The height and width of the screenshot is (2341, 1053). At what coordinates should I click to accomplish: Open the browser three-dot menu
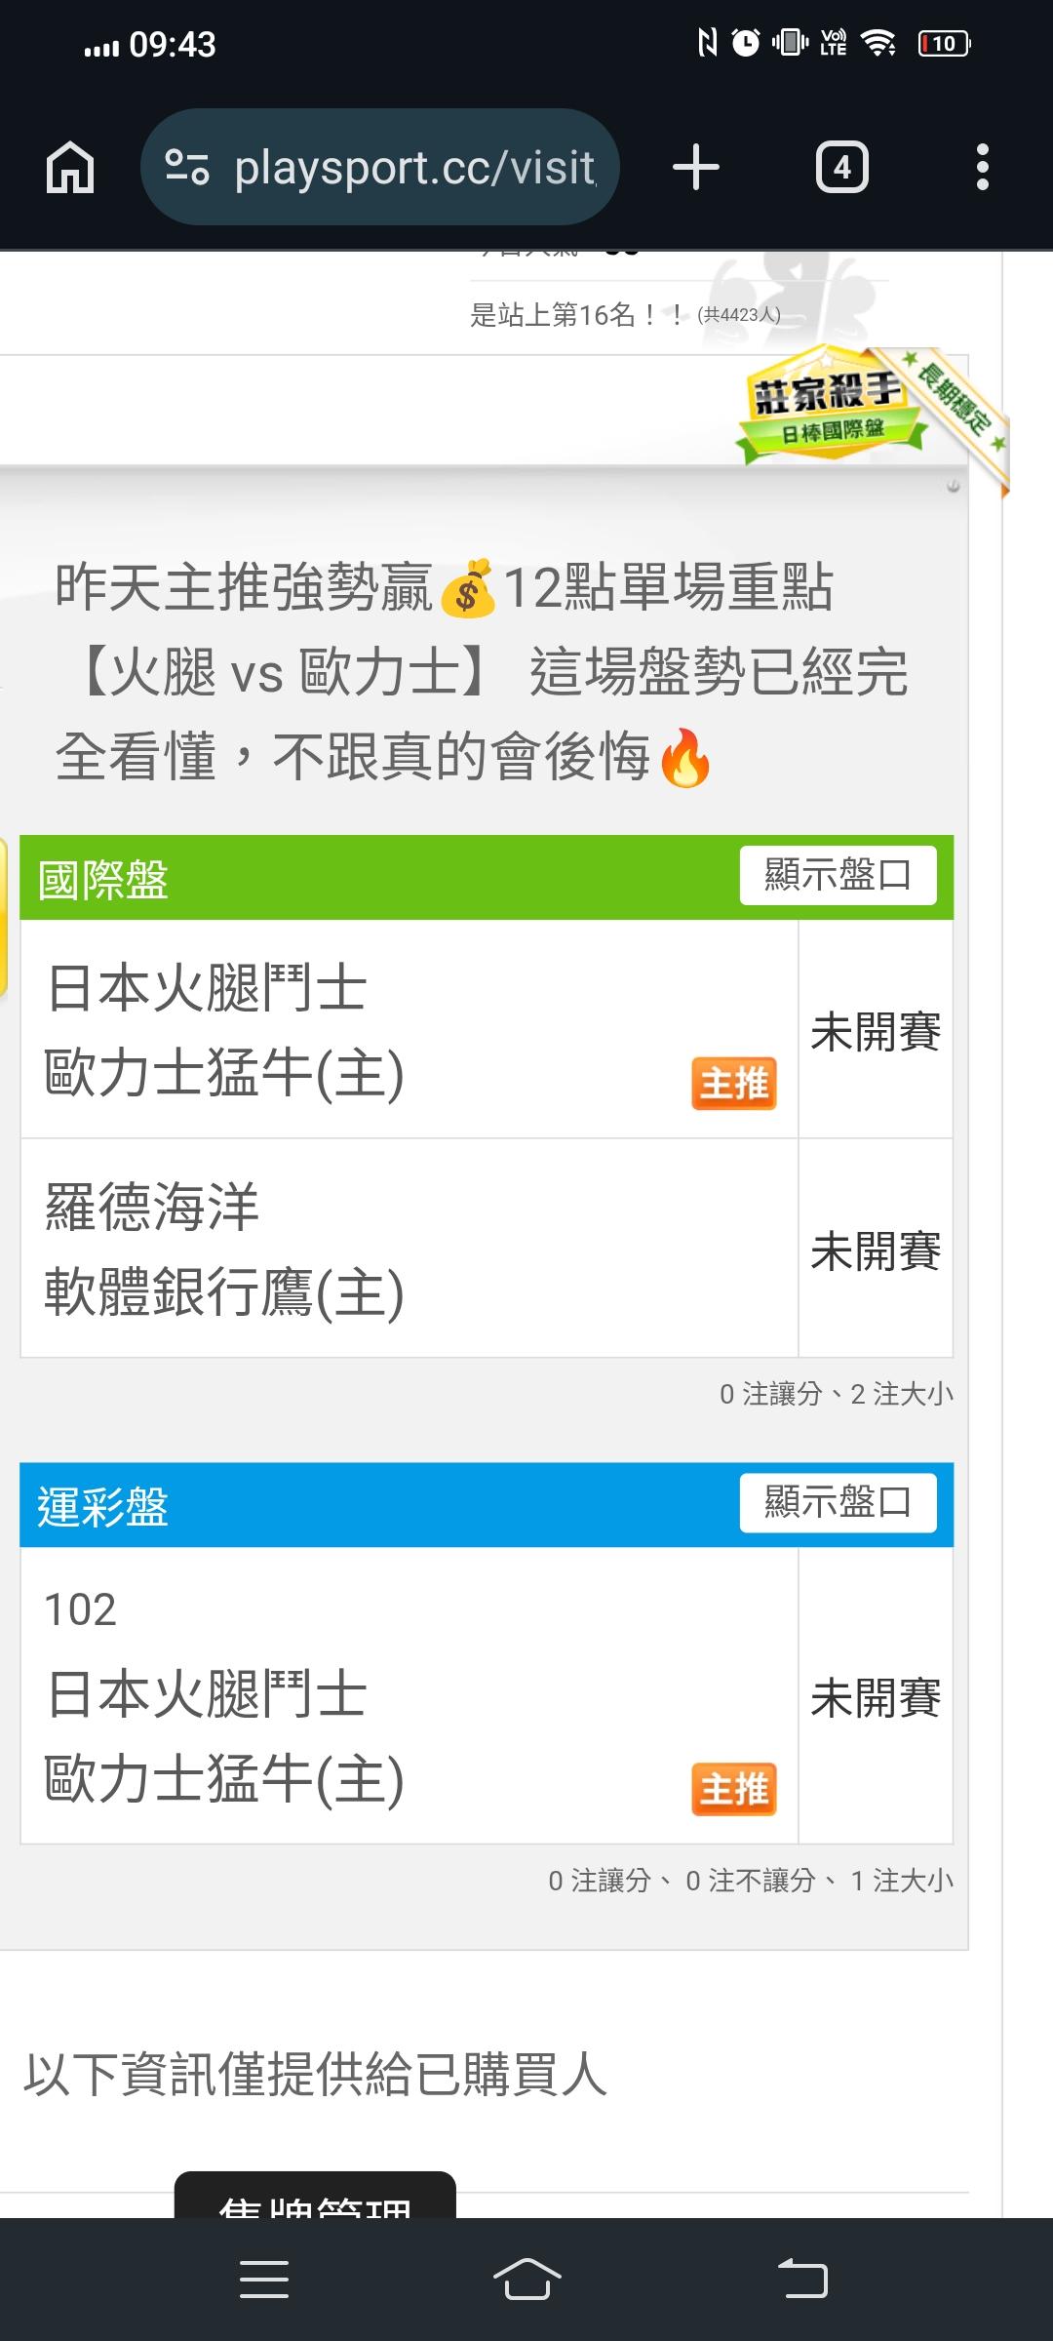(x=982, y=168)
